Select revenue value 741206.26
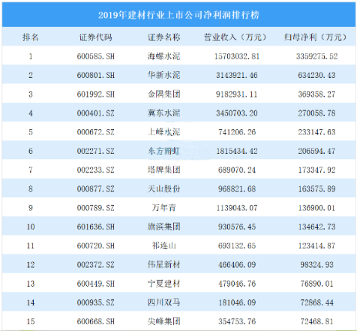The image size is (357, 331). 237,132
